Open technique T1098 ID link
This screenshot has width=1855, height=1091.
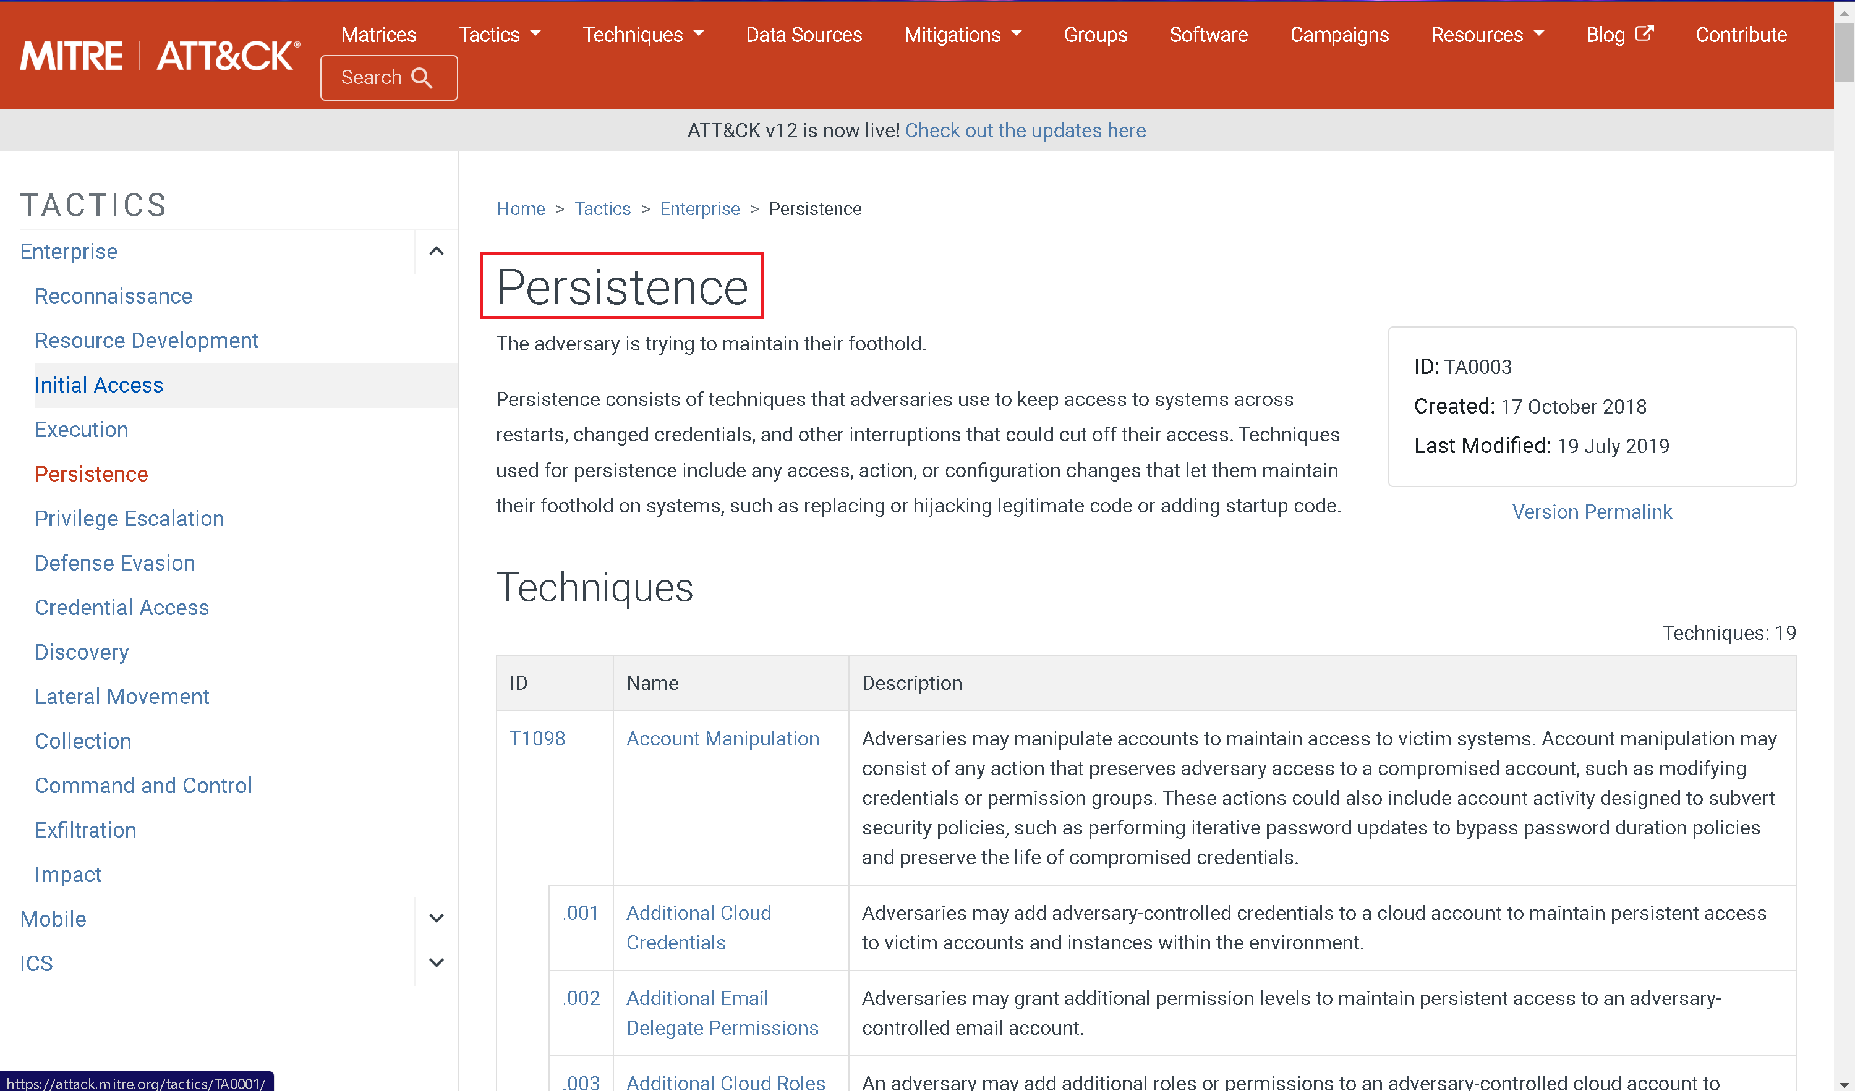[x=537, y=738]
